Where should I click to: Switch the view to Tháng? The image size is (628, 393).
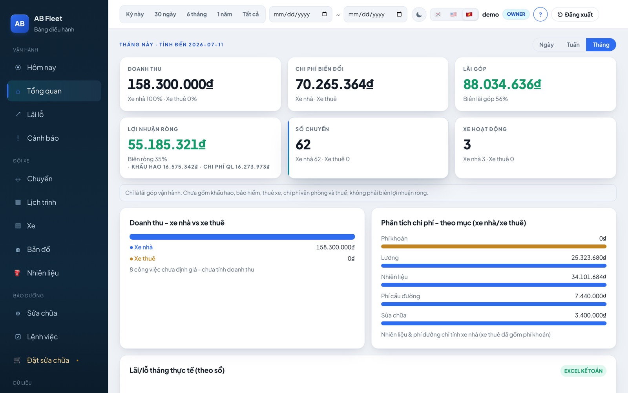pos(601,45)
